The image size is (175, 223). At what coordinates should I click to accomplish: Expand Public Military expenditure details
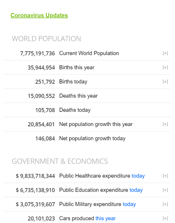(165, 204)
